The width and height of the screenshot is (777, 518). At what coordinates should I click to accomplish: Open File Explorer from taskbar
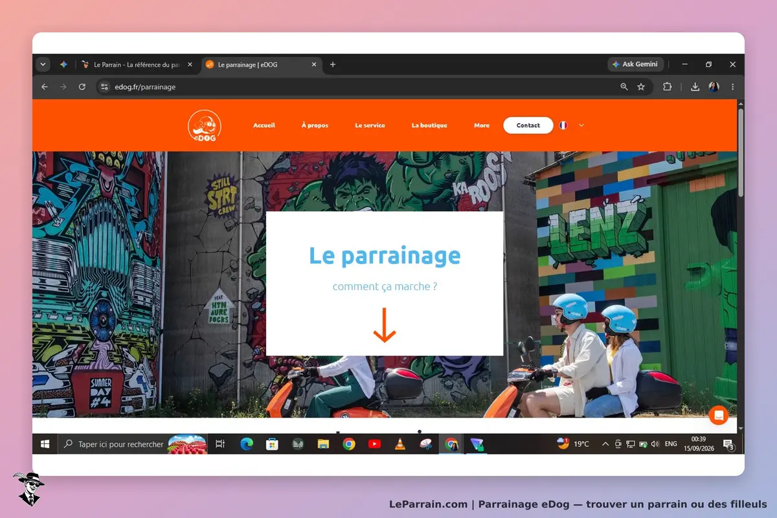323,444
